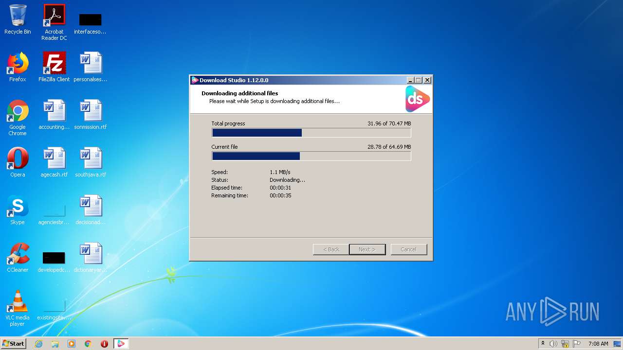Launch Google Chrome desktop shortcut
Viewport: 623px width, 350px height.
click(18, 118)
